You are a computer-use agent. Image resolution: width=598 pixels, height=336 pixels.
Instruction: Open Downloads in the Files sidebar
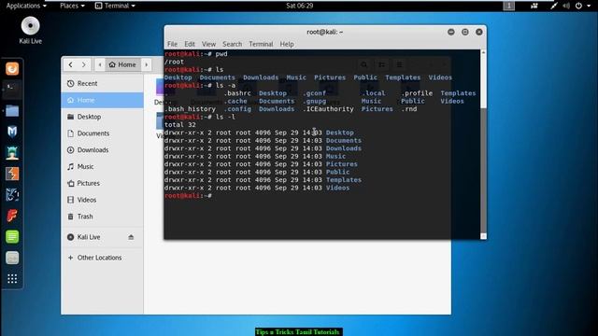pos(102,150)
